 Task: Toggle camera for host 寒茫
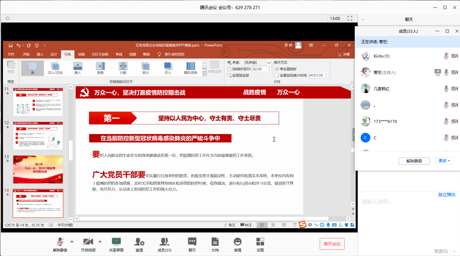point(454,72)
